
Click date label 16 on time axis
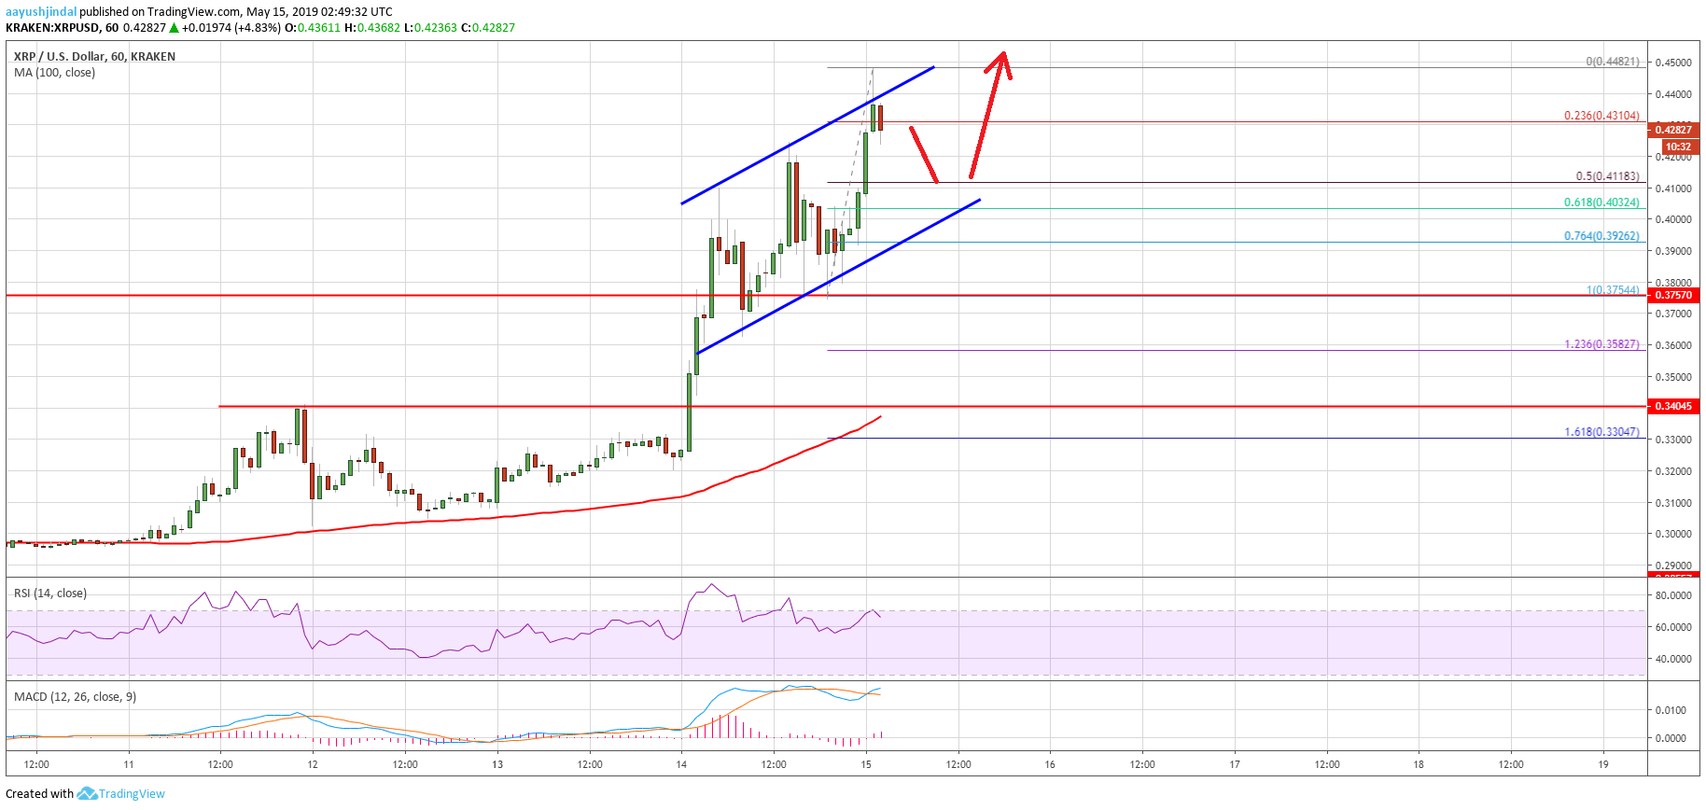pos(1050,764)
